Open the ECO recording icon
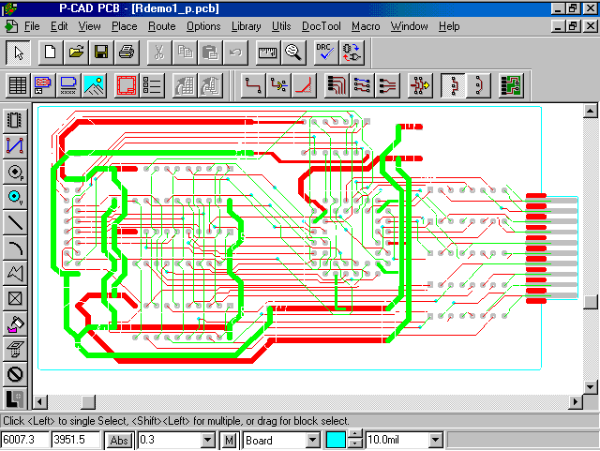 click(x=352, y=53)
